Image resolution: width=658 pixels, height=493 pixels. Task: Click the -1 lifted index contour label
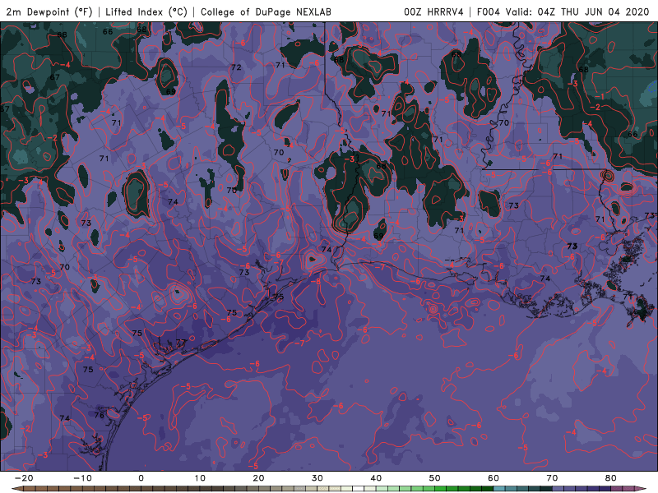coord(600,96)
